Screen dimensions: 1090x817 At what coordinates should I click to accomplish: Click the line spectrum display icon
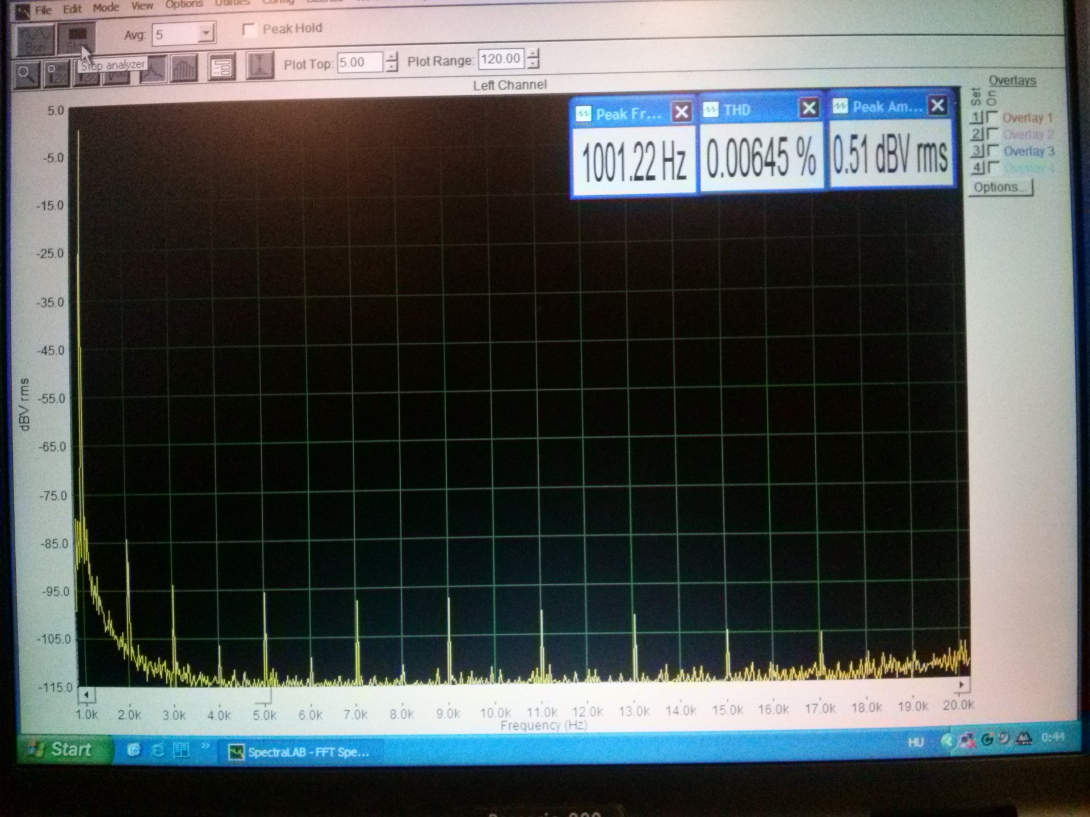153,70
